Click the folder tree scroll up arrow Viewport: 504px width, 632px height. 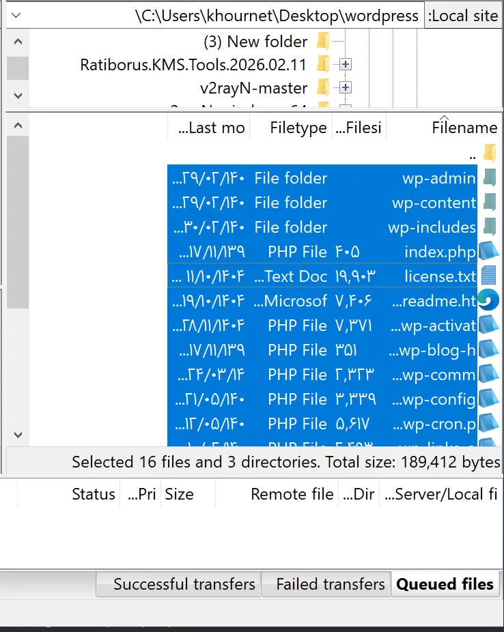18,42
